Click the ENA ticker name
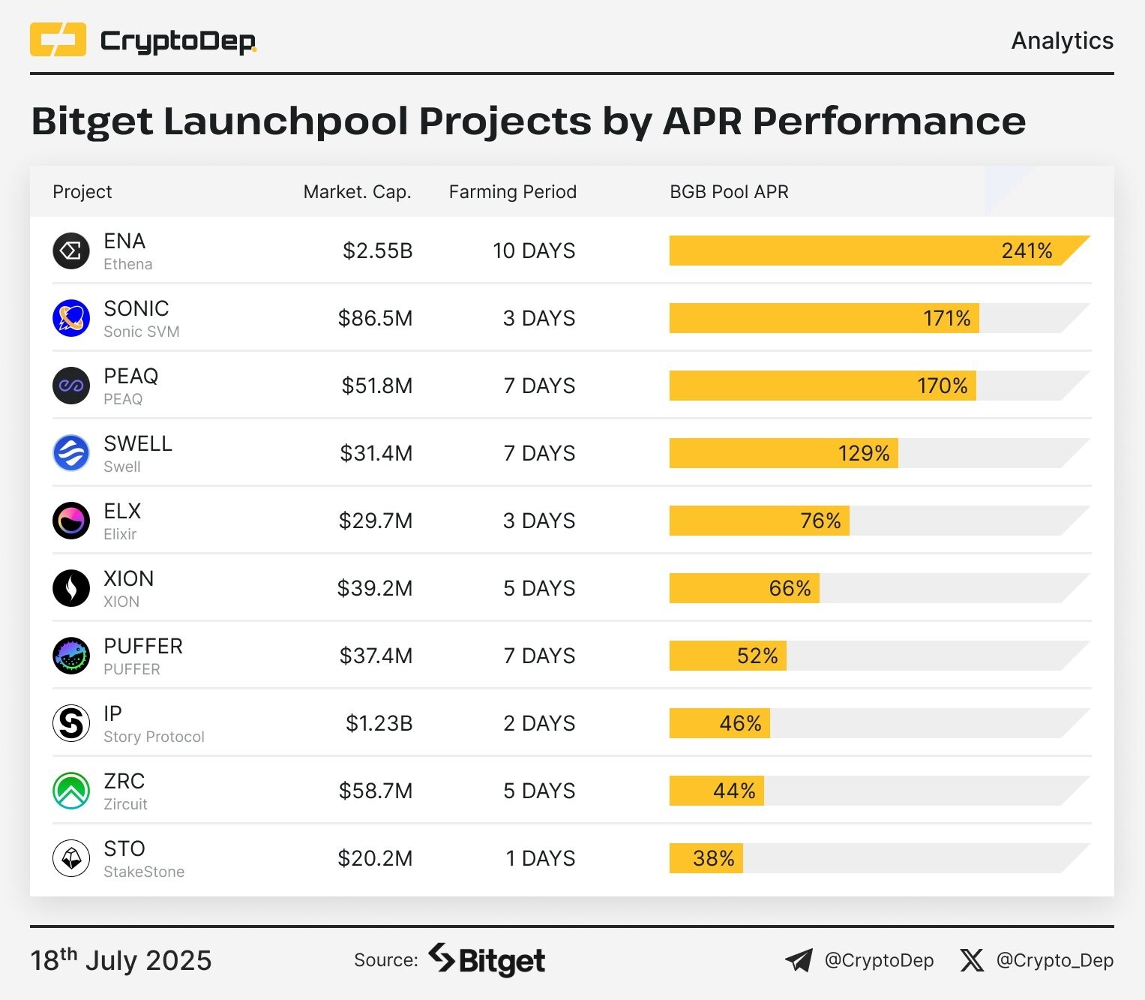 [x=124, y=241]
